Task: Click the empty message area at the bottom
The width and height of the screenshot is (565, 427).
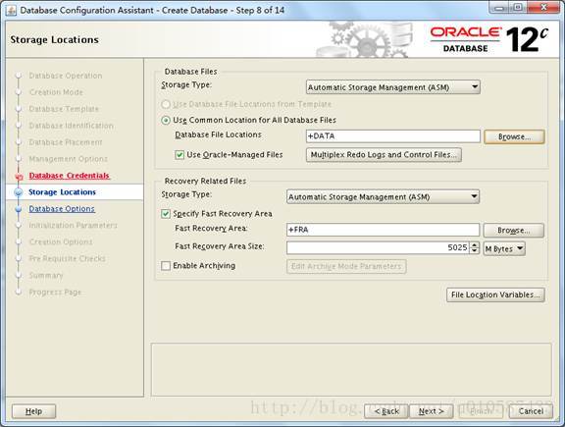Action: (x=351, y=369)
